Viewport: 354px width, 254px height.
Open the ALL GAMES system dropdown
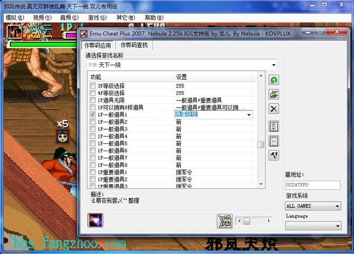[313, 206]
